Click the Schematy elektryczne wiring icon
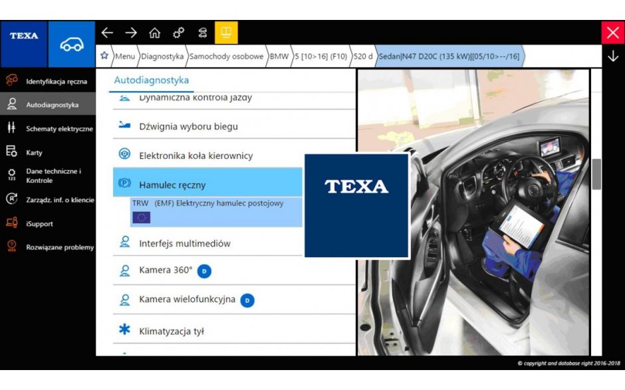The width and height of the screenshot is (625, 390). pyautogui.click(x=11, y=128)
